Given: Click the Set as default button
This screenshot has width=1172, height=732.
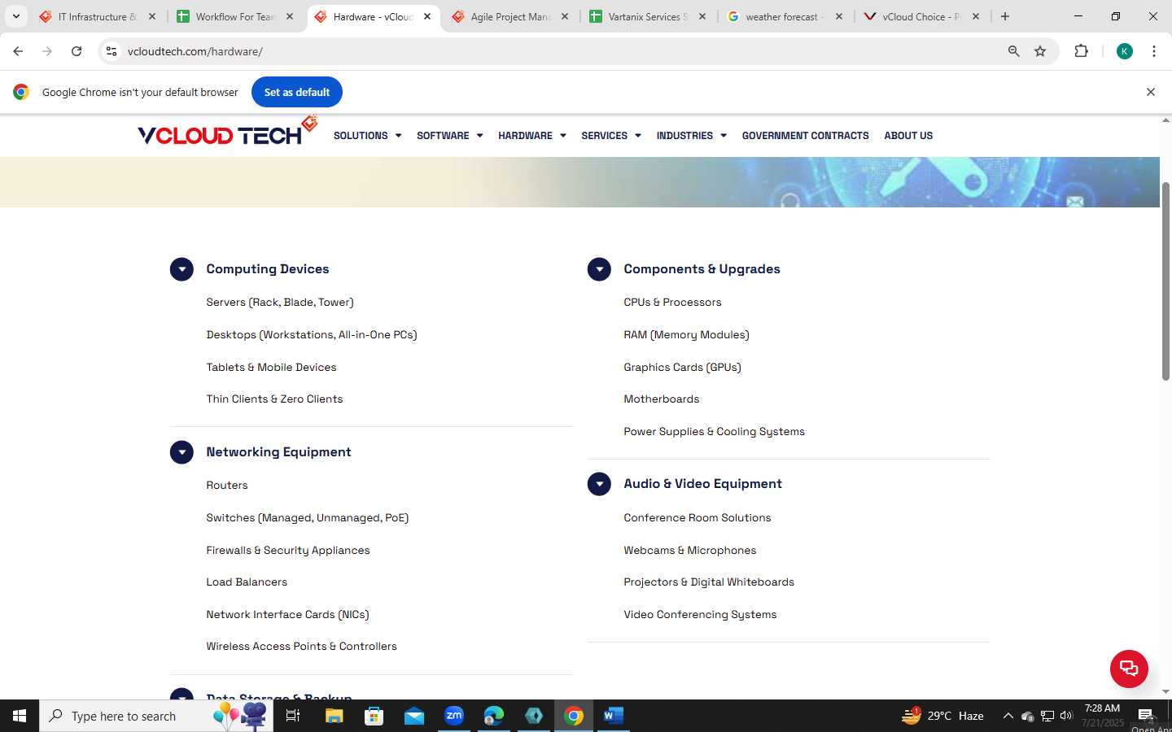Looking at the screenshot, I should (297, 92).
